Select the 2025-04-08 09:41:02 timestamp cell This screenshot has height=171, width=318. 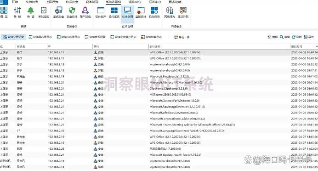click(x=304, y=76)
